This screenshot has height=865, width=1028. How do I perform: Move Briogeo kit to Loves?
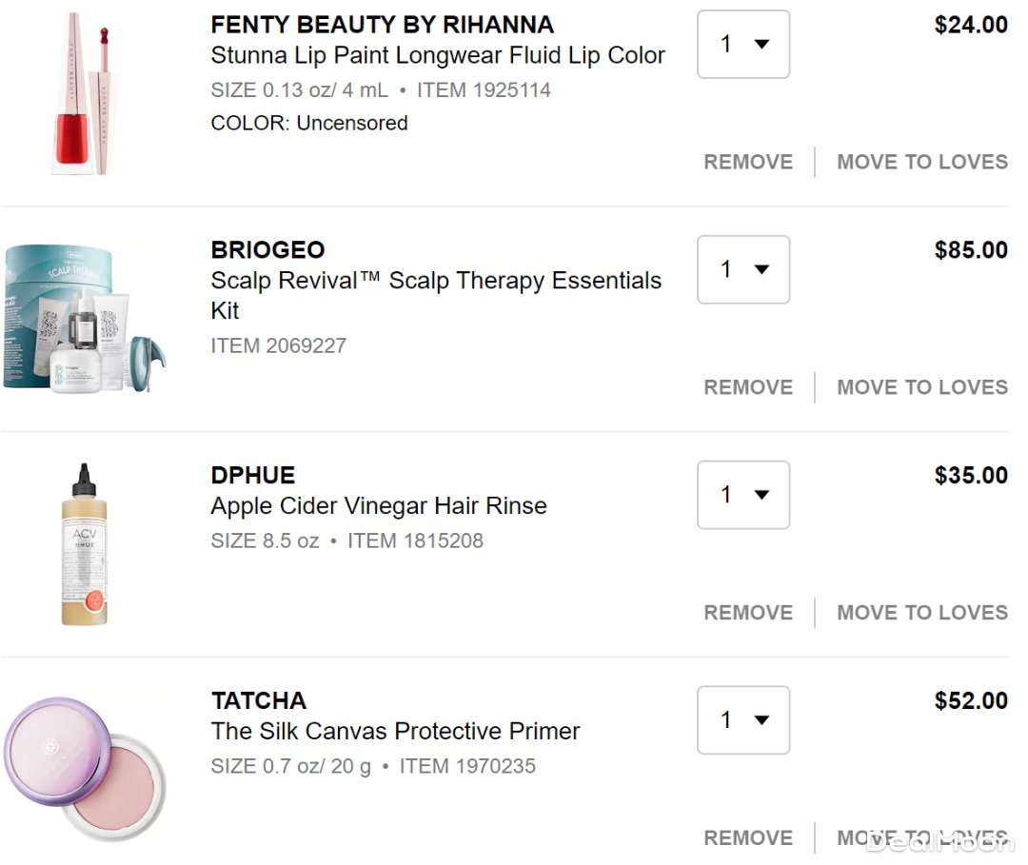(x=921, y=387)
